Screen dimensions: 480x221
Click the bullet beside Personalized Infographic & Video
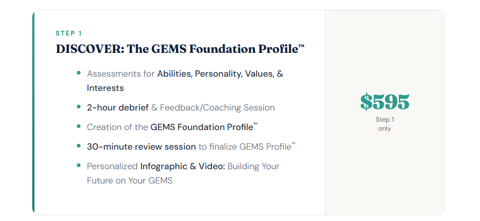(x=79, y=165)
